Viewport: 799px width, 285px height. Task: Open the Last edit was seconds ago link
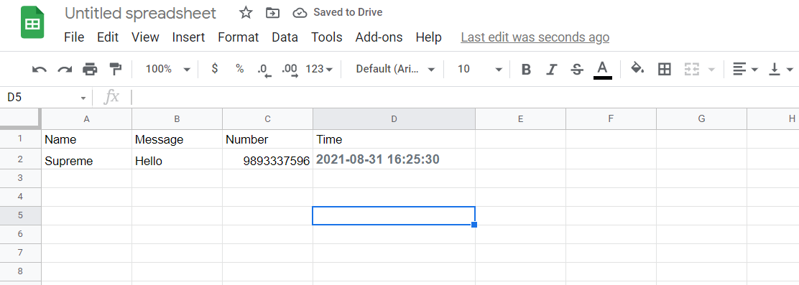(535, 37)
